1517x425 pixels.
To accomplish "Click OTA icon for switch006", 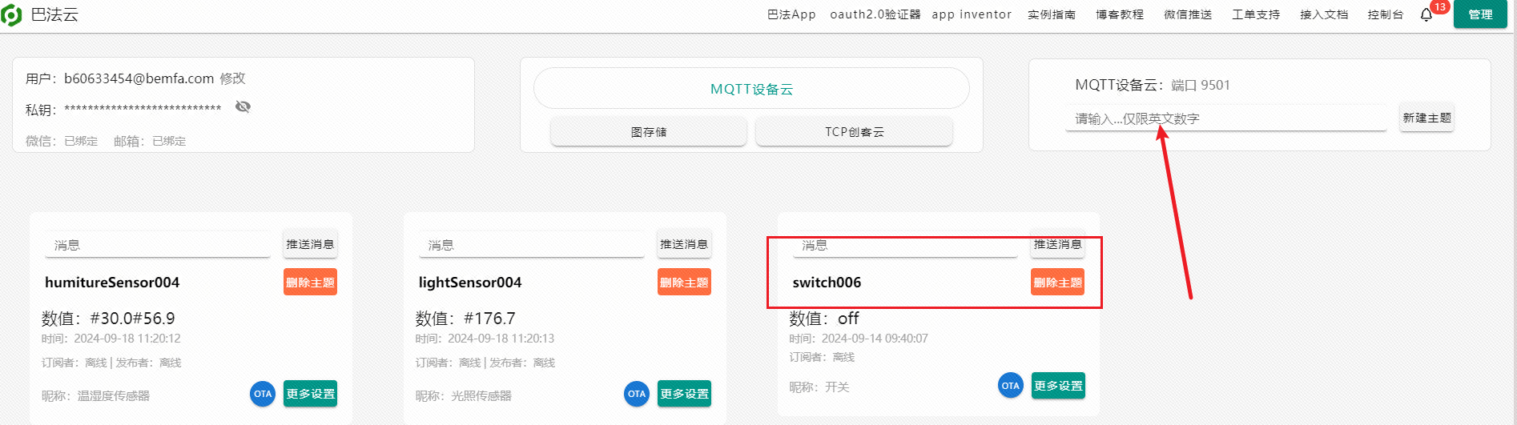I will (1011, 386).
